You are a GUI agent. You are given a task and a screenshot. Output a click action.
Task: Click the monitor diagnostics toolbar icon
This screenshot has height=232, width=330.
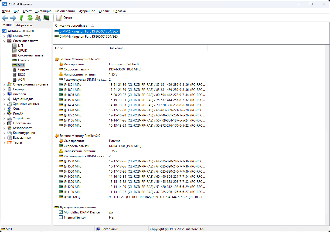pos(46,18)
